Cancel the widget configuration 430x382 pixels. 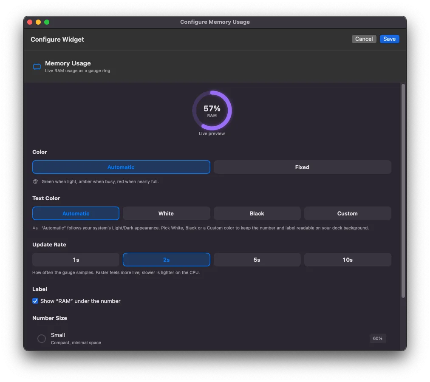[x=364, y=39]
